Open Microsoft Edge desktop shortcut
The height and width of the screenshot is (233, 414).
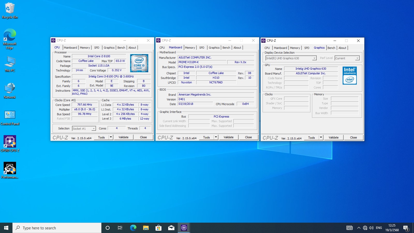click(x=10, y=39)
